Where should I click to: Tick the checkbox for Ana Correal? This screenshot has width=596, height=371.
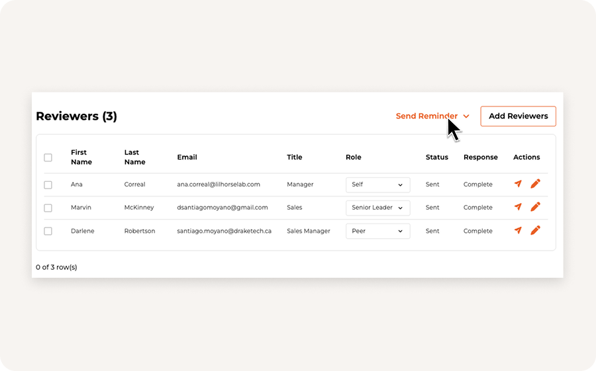48,185
